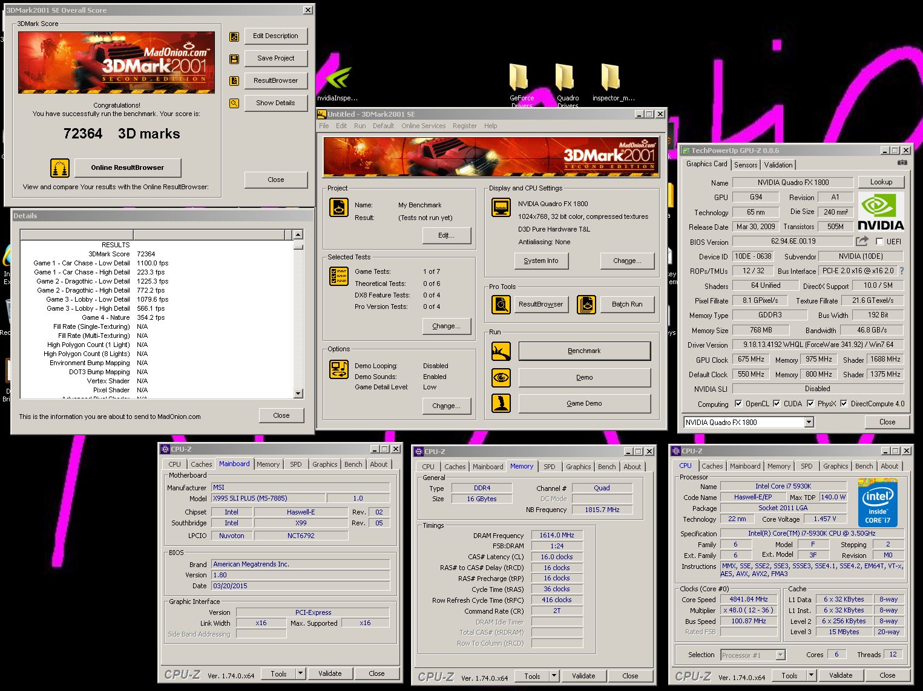Click the Game Demo button
923x691 pixels.
click(x=584, y=403)
